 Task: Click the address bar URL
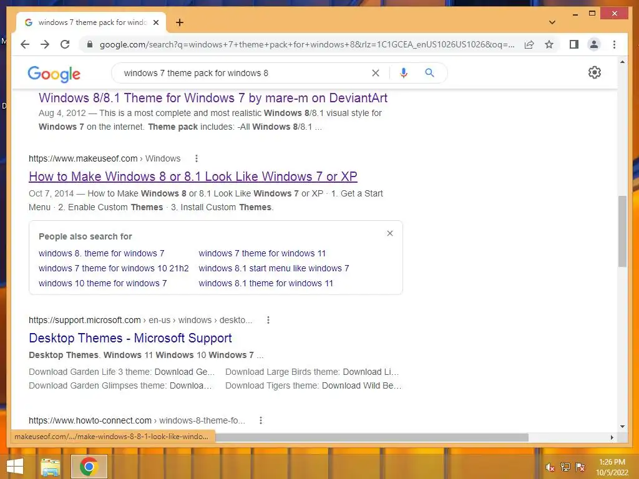306,44
